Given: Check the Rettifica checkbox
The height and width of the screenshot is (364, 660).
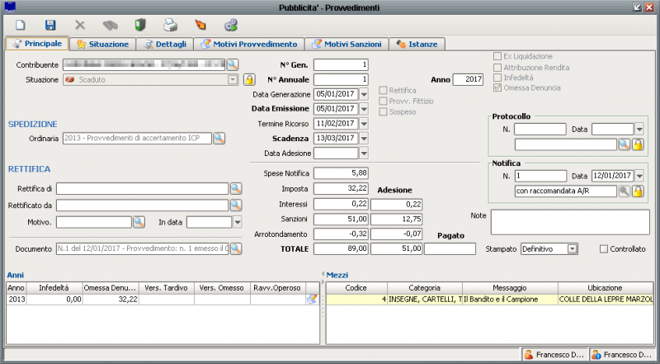Looking at the screenshot, I should click(383, 90).
